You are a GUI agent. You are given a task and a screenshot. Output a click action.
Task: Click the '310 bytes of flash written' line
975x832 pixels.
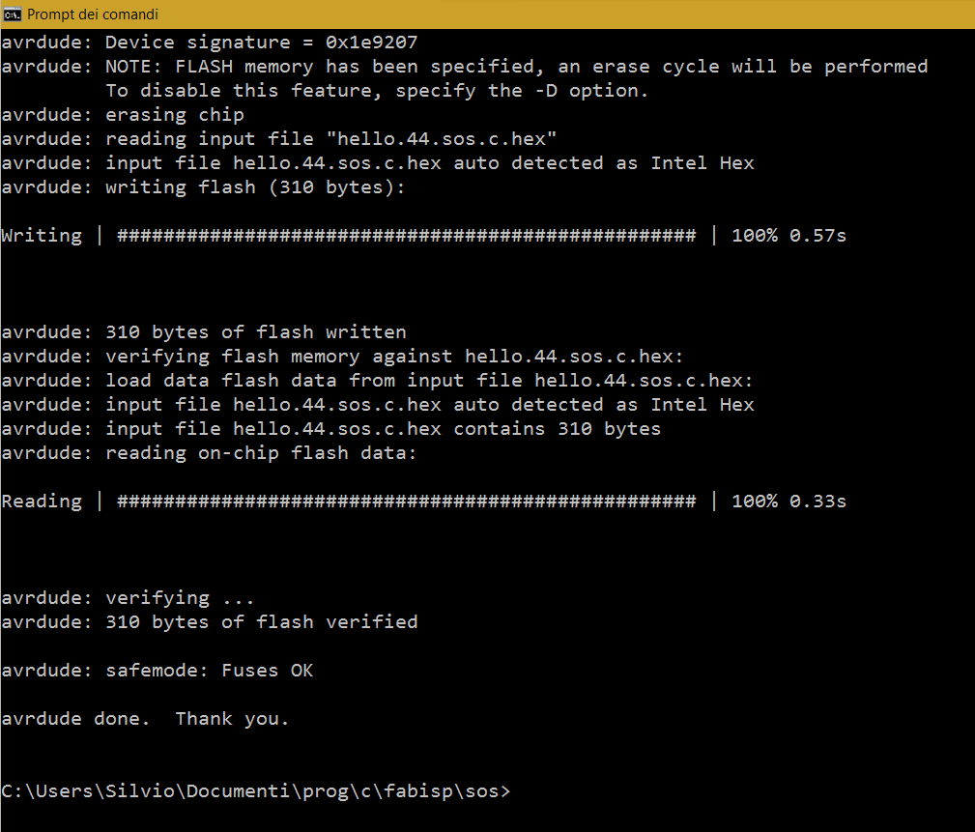point(204,332)
